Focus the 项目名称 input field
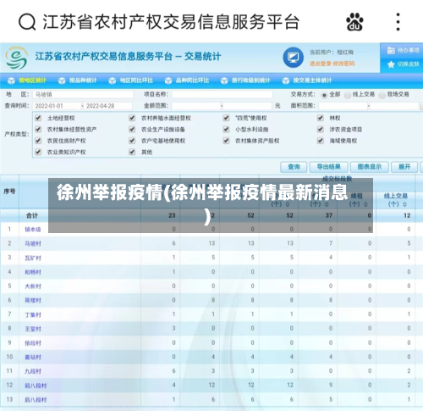 tap(222, 94)
